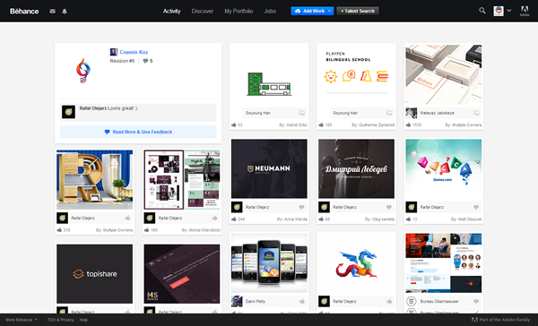Screen dimensions: 538x326
Task: Open the messages envelope icon
Action: pos(53,12)
